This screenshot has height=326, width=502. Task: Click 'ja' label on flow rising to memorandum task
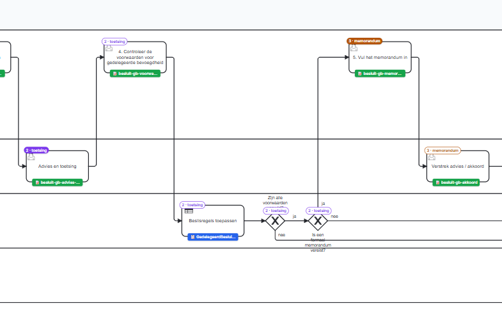[323, 204]
